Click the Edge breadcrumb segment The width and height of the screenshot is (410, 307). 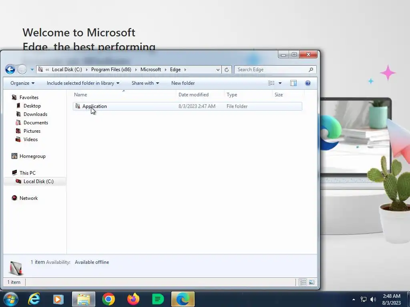[175, 70]
